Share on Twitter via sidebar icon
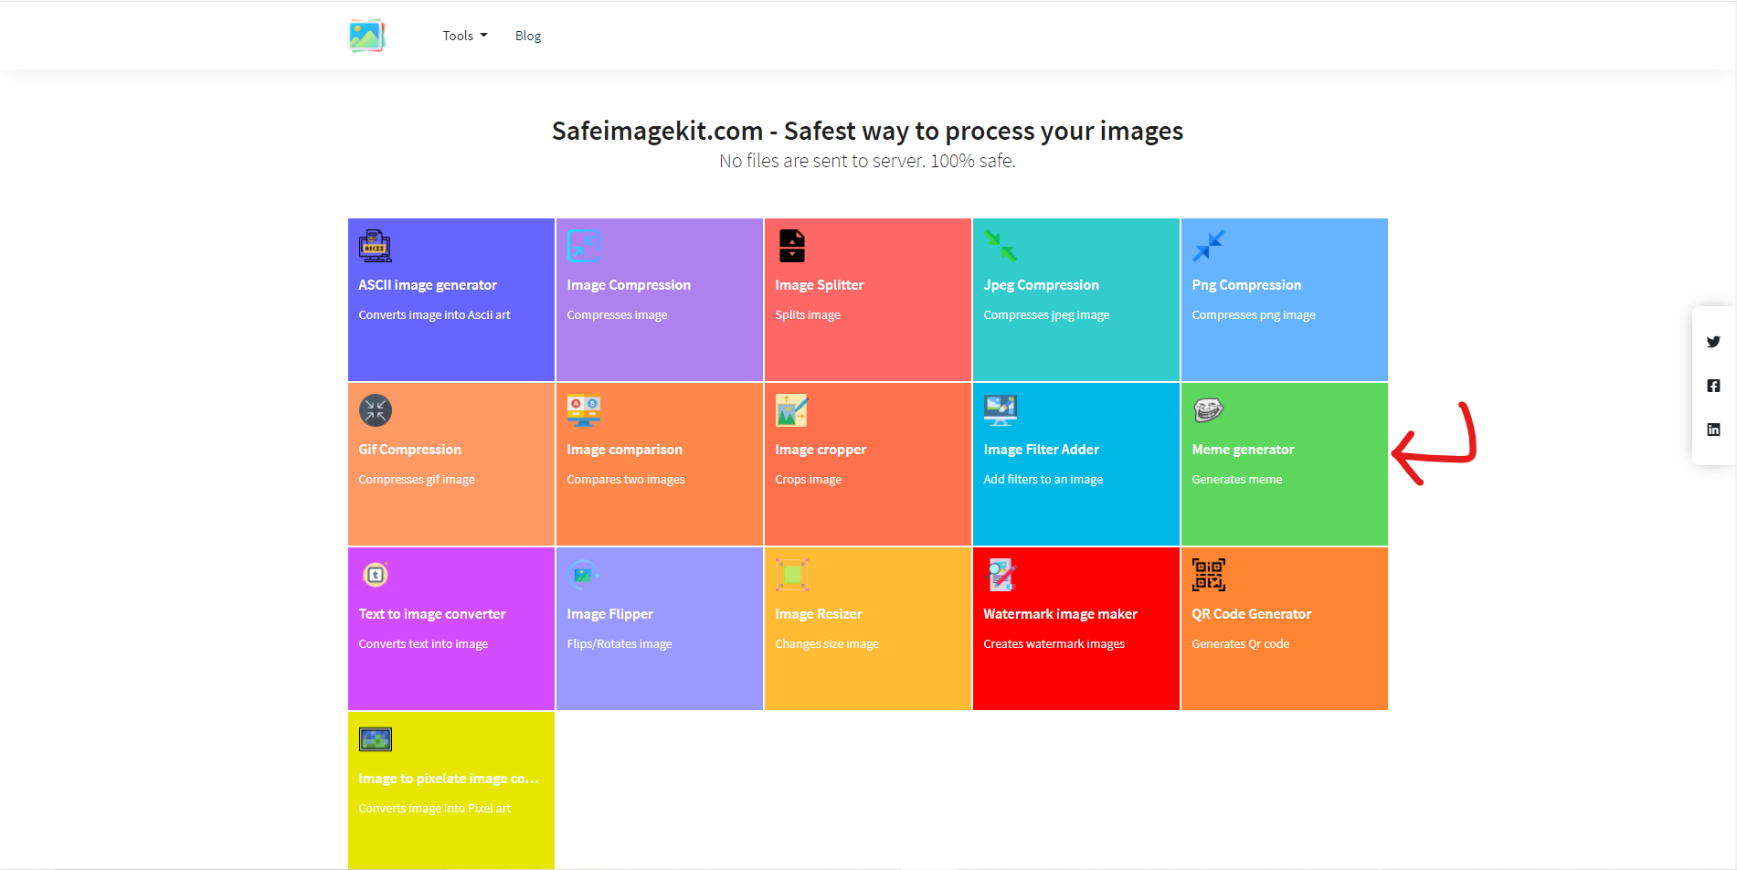 point(1713,342)
